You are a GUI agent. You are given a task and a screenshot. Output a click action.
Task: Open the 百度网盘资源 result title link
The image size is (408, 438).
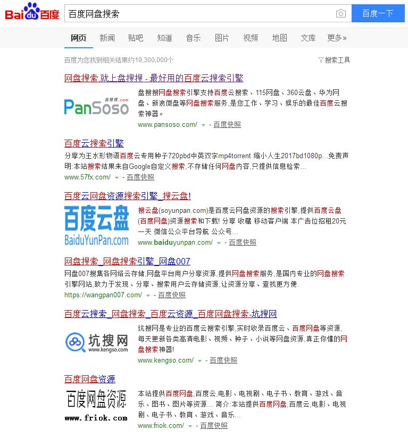tap(90, 379)
